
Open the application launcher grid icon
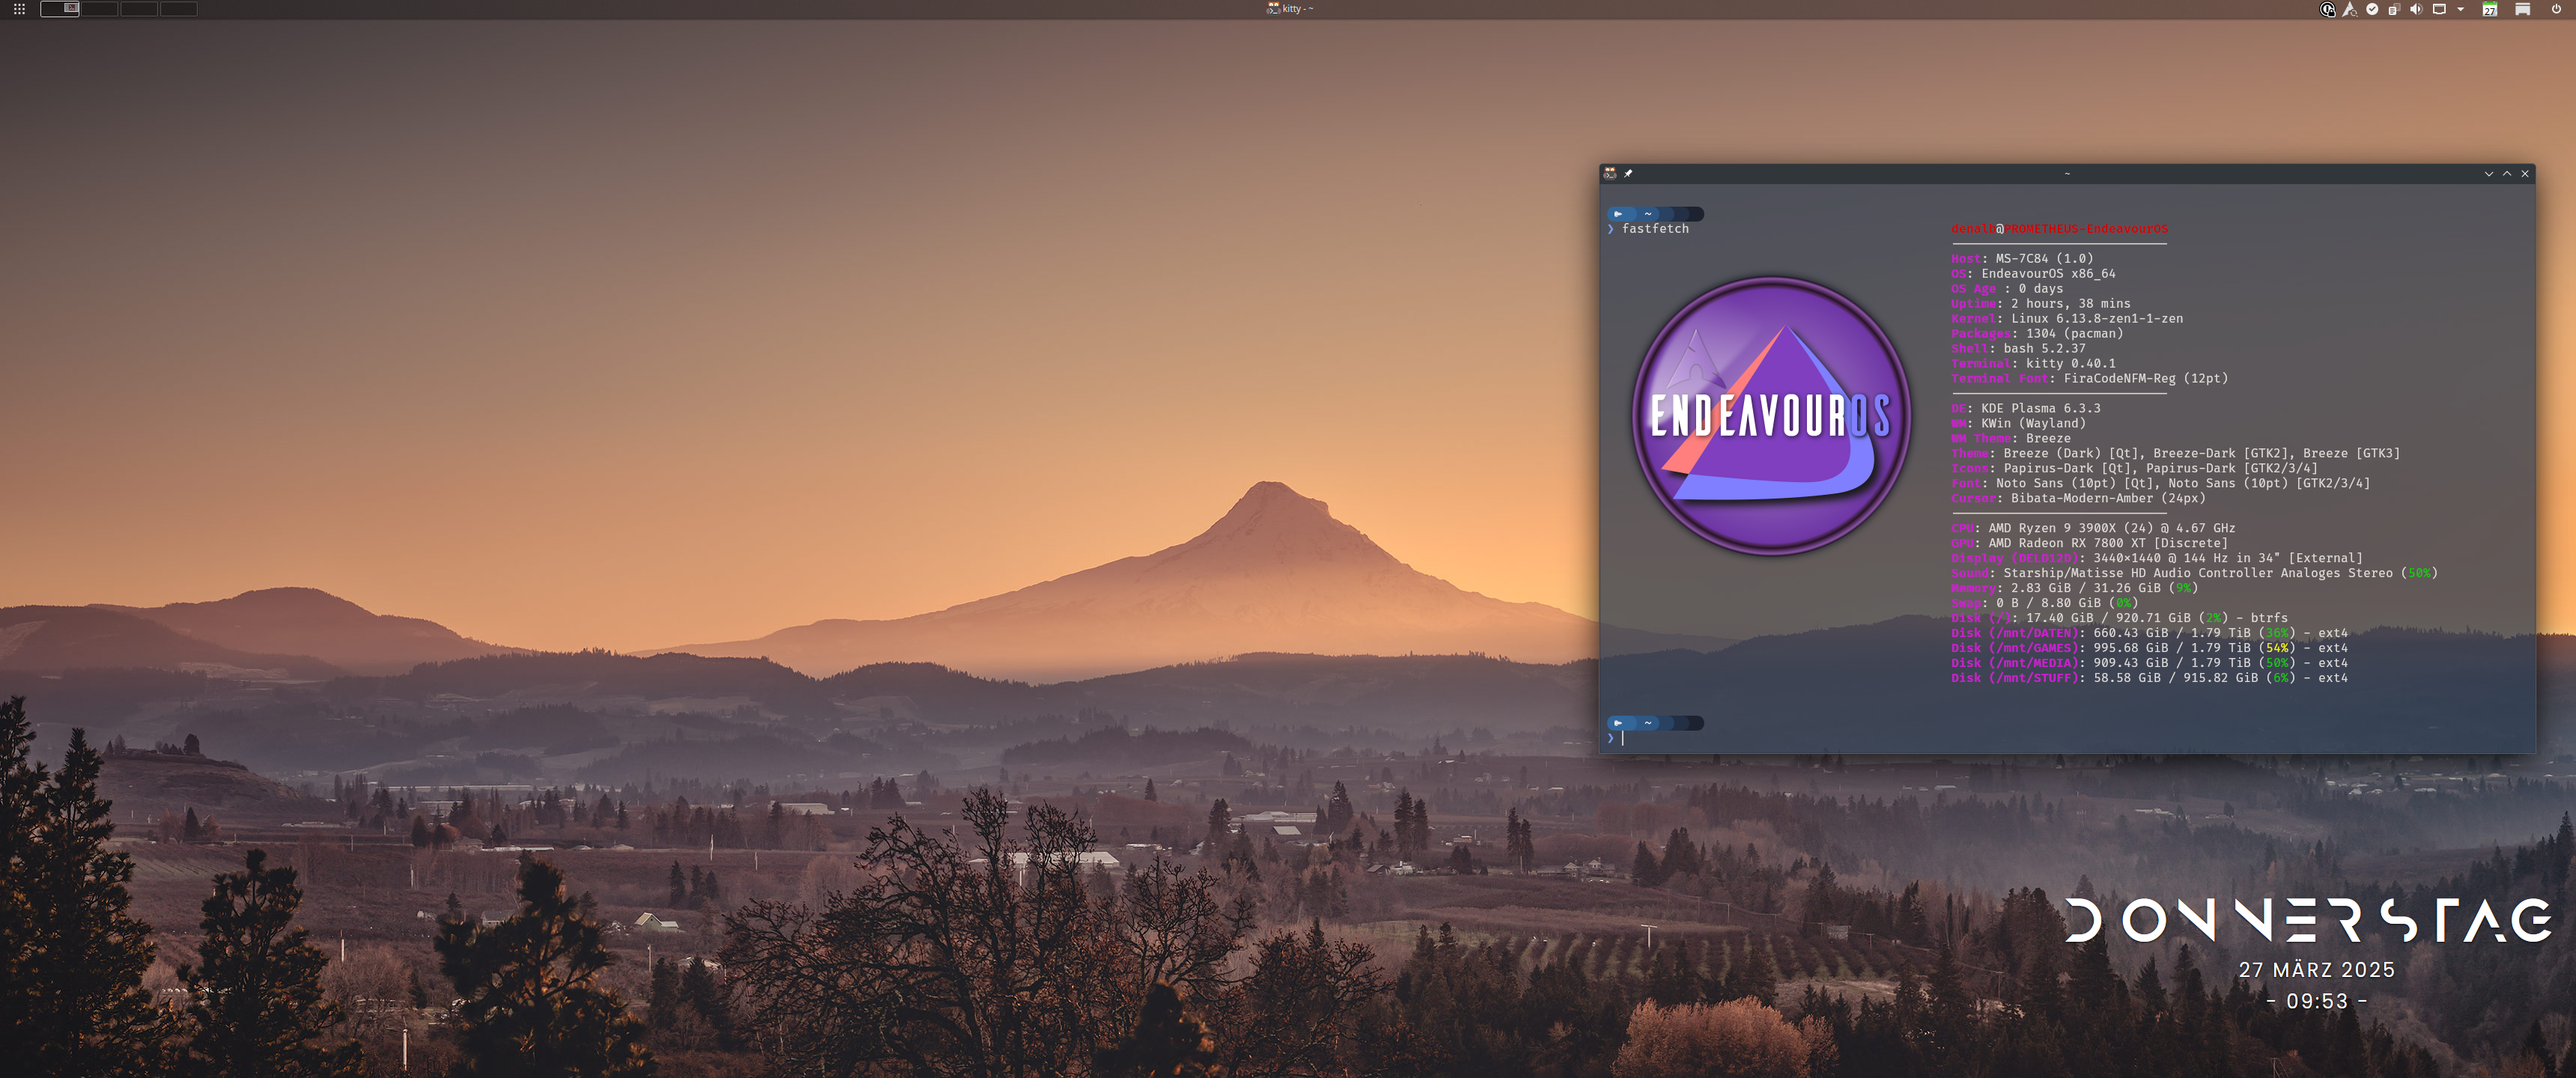click(x=19, y=9)
